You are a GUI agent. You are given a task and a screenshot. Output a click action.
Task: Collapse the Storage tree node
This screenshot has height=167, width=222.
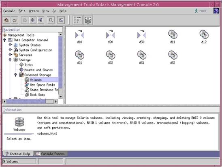click(x=10, y=60)
